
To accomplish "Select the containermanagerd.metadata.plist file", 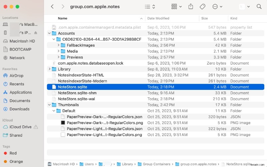I will (156, 27).
